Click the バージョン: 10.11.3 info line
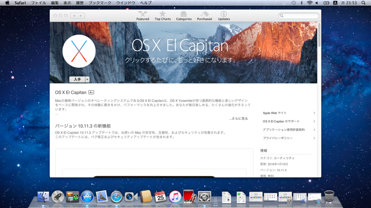 pyautogui.click(x=273, y=170)
